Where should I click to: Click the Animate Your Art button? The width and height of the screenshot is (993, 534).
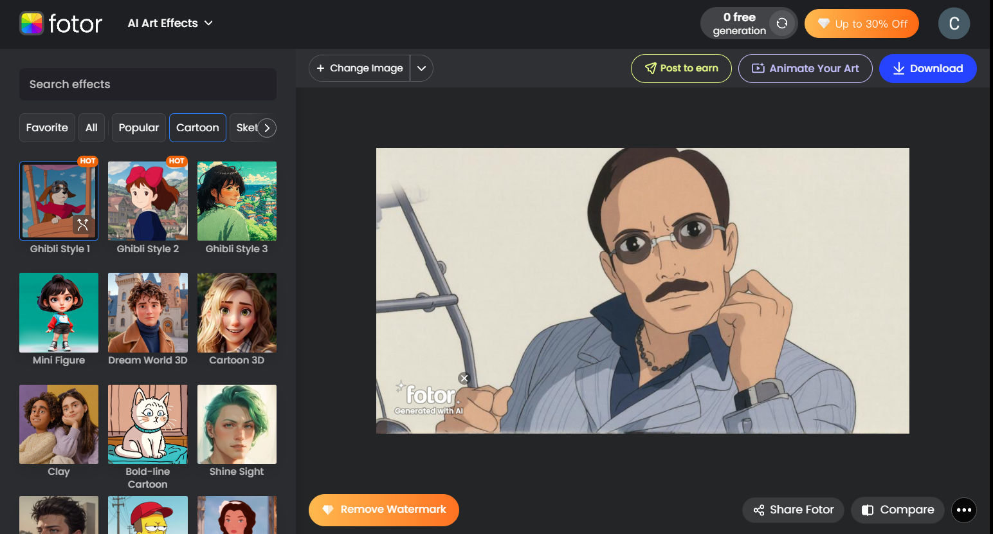pos(805,68)
